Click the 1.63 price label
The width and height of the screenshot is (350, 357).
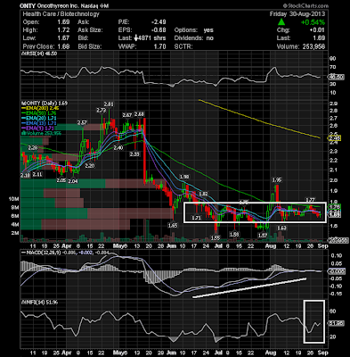tap(281, 228)
